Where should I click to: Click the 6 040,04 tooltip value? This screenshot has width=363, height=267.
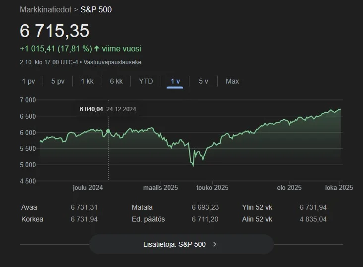pos(91,109)
